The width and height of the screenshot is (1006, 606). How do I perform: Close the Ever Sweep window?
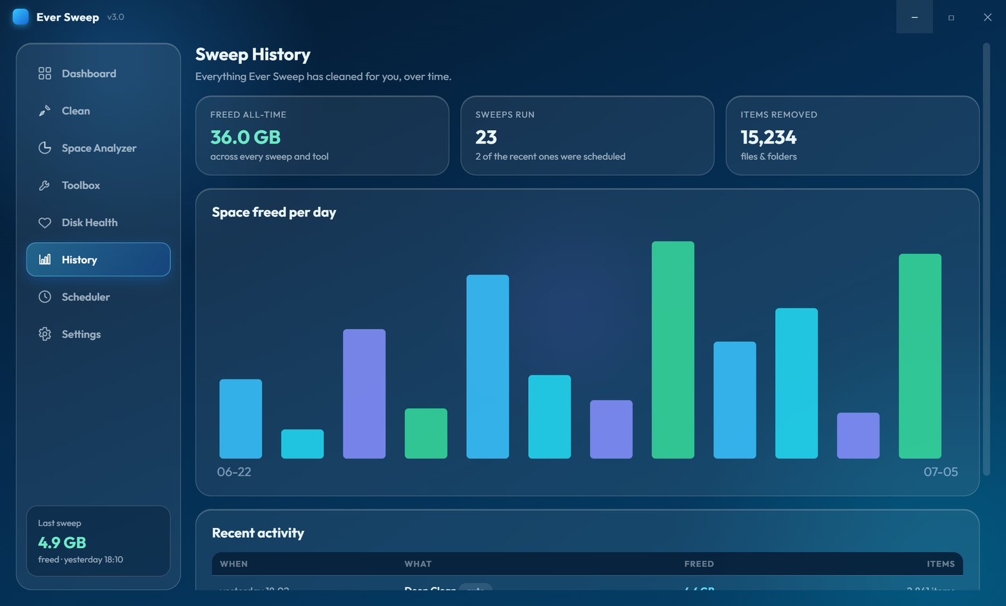(987, 17)
